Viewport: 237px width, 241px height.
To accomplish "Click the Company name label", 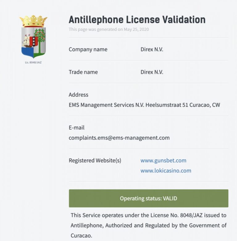I will click(88, 49).
